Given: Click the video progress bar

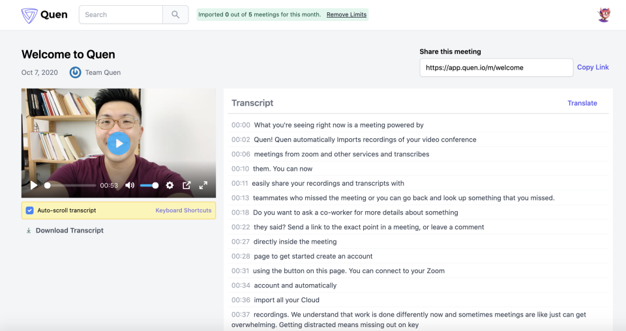Looking at the screenshot, I should [x=70, y=186].
